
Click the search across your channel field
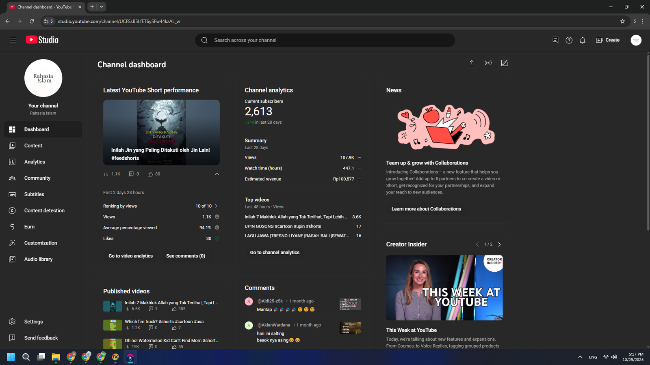click(x=325, y=40)
